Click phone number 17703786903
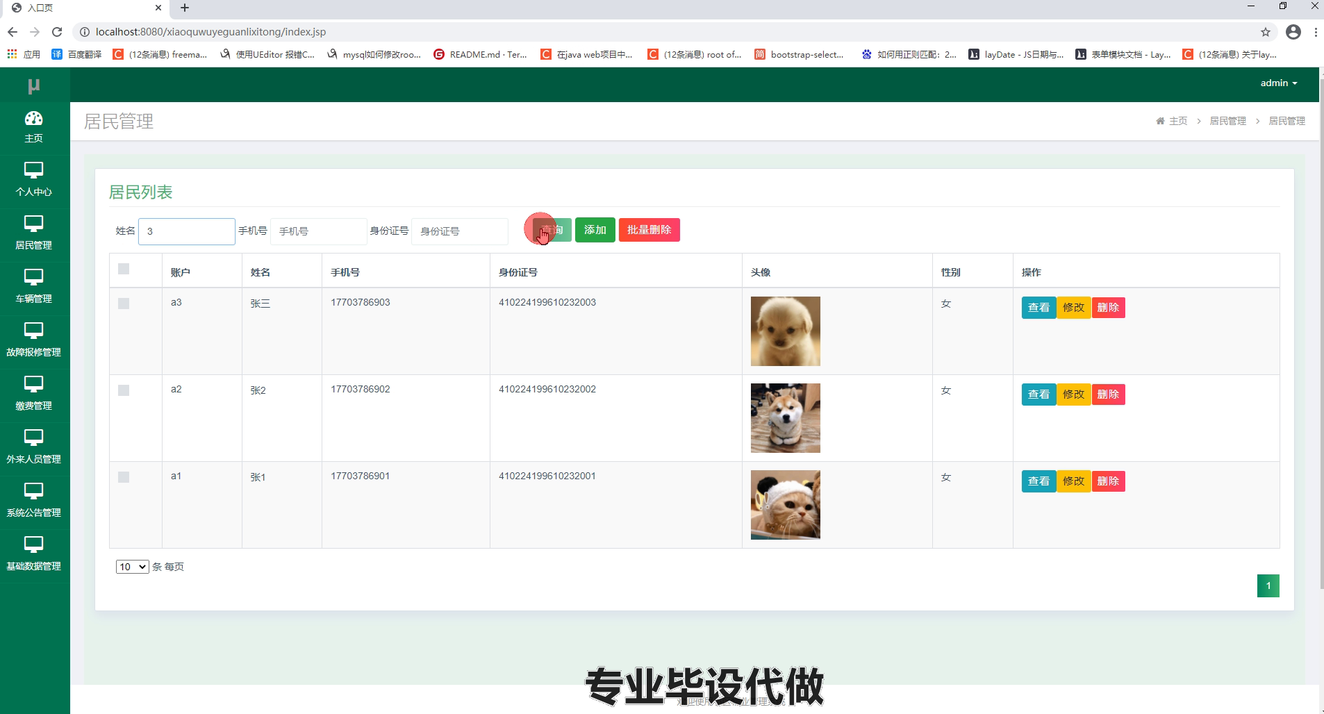The image size is (1324, 714). (361, 302)
